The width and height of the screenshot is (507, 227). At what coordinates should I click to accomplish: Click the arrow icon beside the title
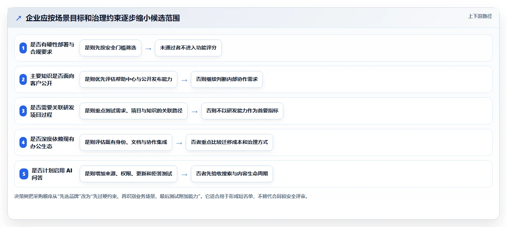point(19,18)
